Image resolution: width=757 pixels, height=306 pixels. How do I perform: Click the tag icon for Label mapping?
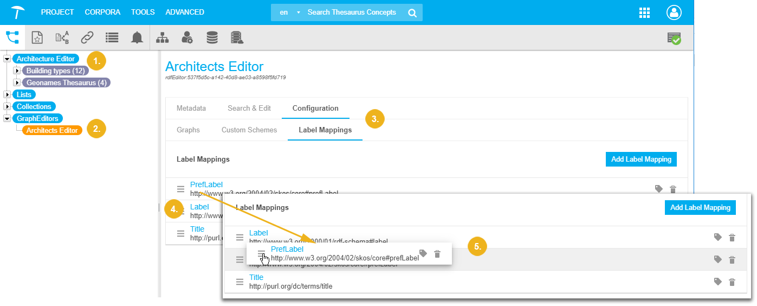(x=717, y=237)
